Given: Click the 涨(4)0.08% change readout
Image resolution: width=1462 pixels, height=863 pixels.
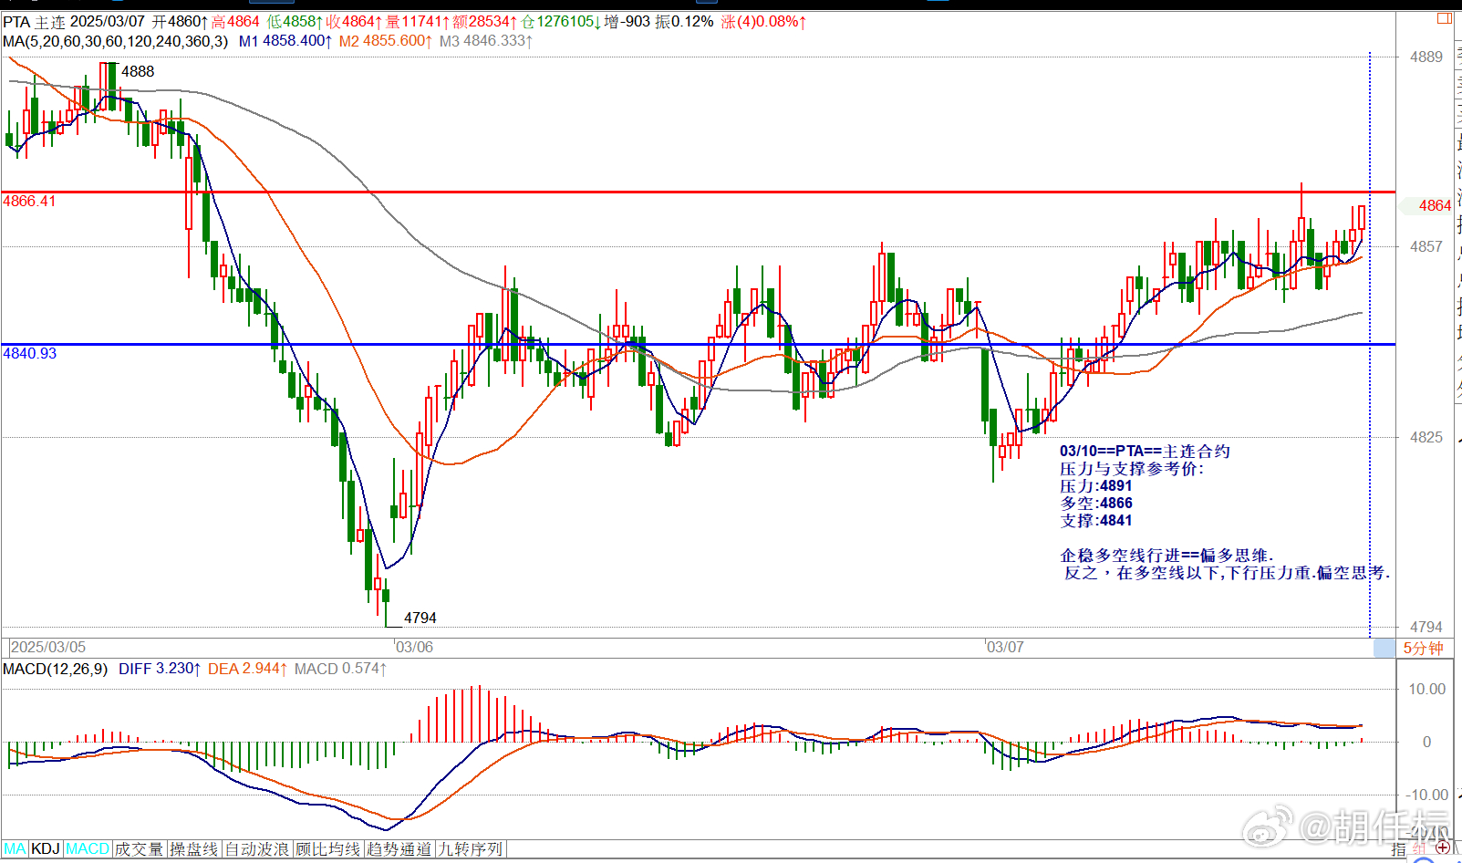Looking at the screenshot, I should 763,21.
